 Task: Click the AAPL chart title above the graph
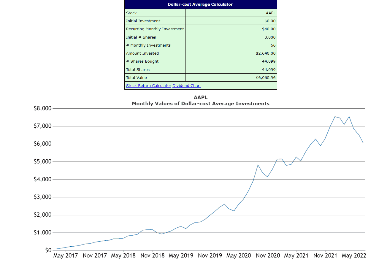(x=200, y=98)
